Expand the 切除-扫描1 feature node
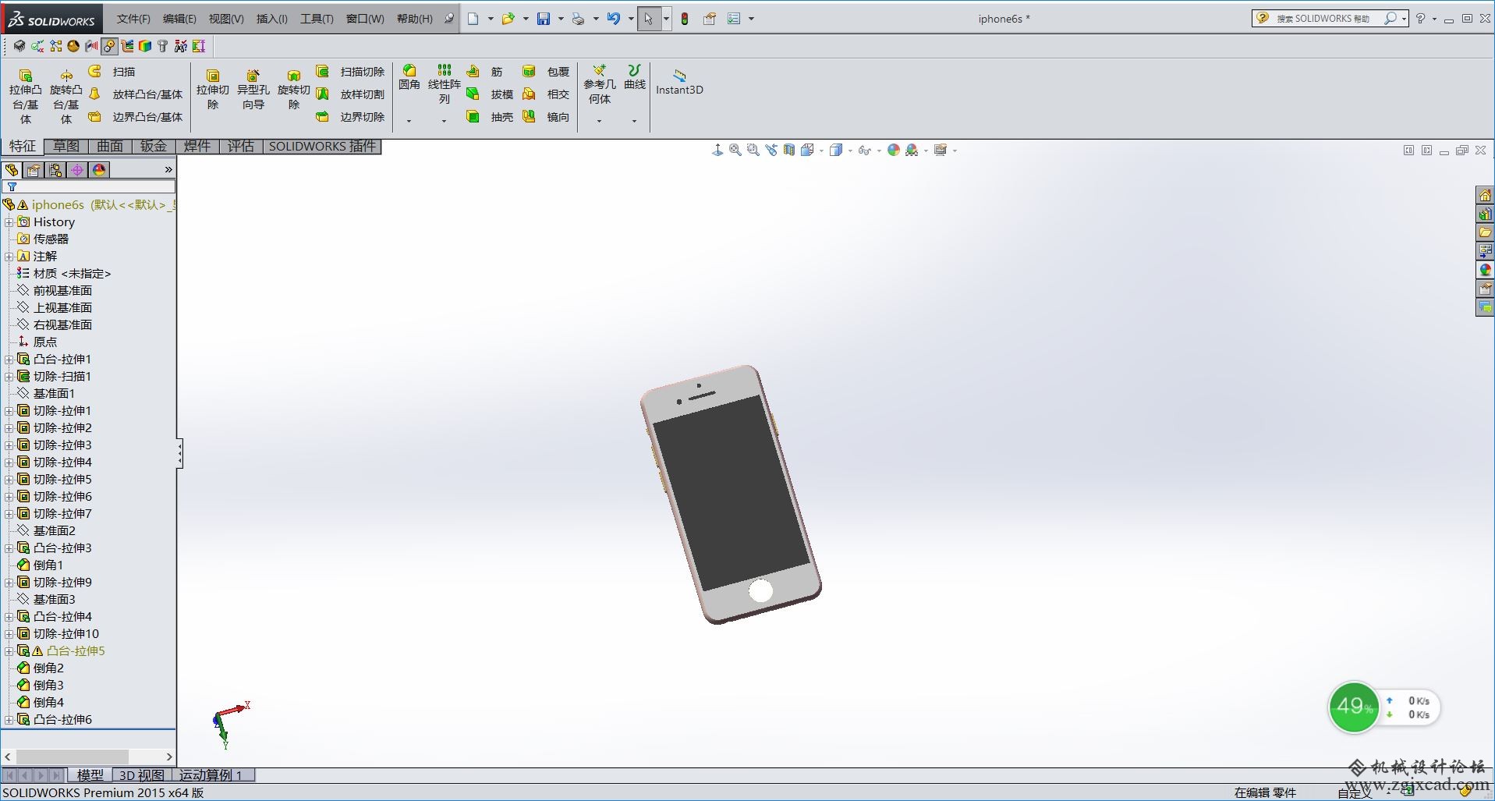The width and height of the screenshot is (1495, 801). (9, 377)
